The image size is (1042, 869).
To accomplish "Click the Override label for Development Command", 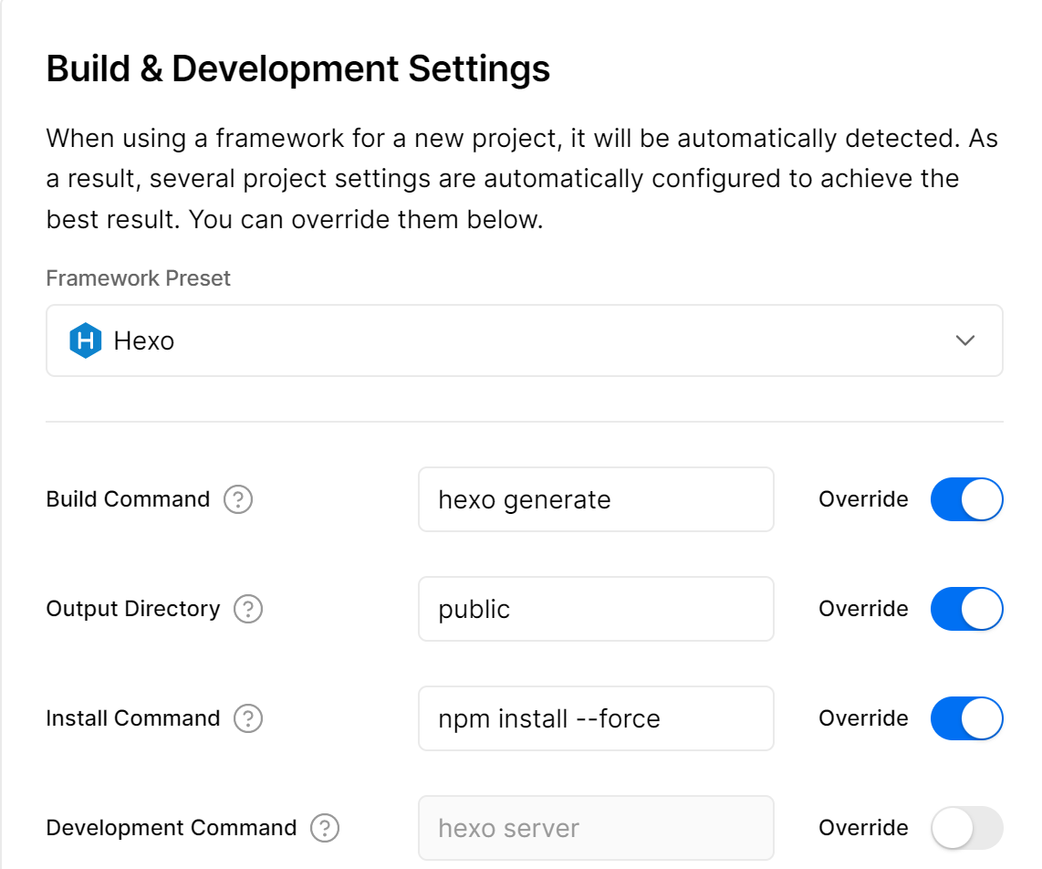I will pos(863,828).
